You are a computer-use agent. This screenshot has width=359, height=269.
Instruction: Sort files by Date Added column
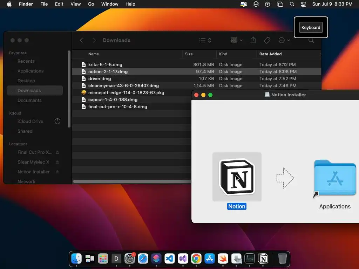270,54
